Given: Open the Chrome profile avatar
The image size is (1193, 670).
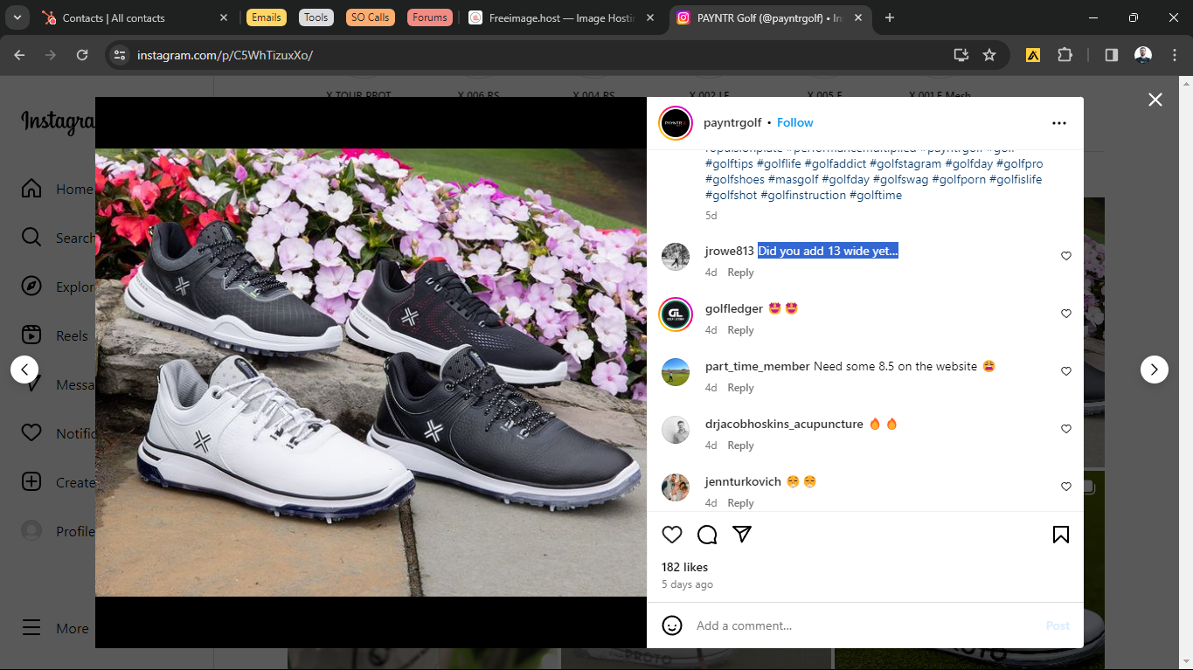Looking at the screenshot, I should click(x=1143, y=55).
